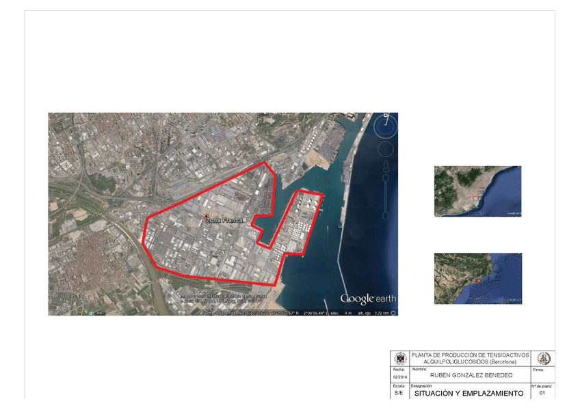Viewport: 580px width, 410px height.
Task: Click the Zona Franca placemark pin
Action: 207,216
